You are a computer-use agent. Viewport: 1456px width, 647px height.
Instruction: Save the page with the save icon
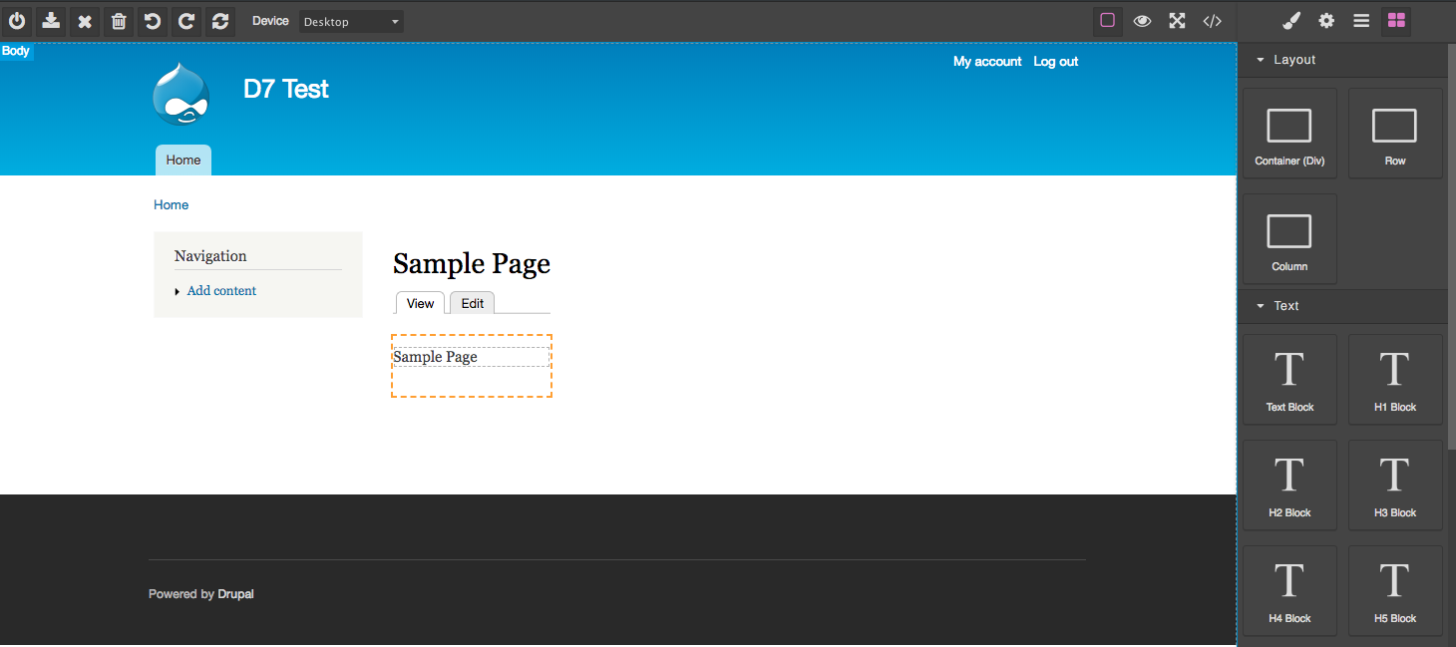[x=51, y=21]
